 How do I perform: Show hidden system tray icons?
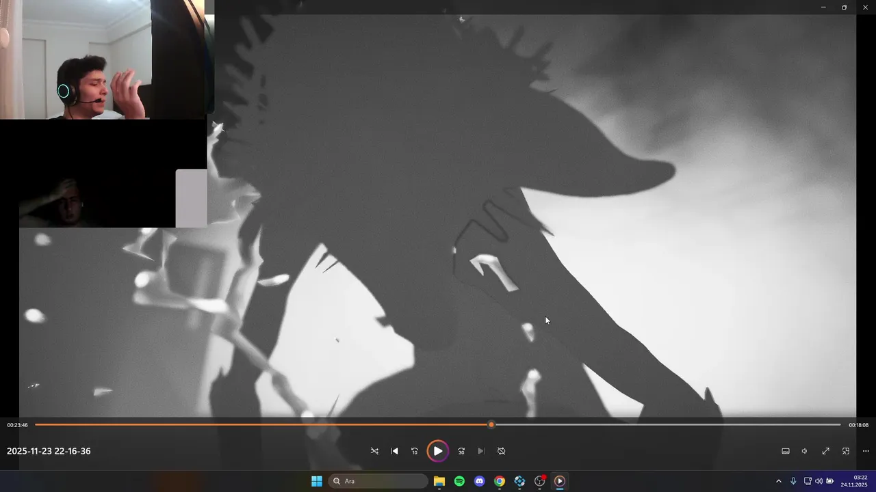778,481
